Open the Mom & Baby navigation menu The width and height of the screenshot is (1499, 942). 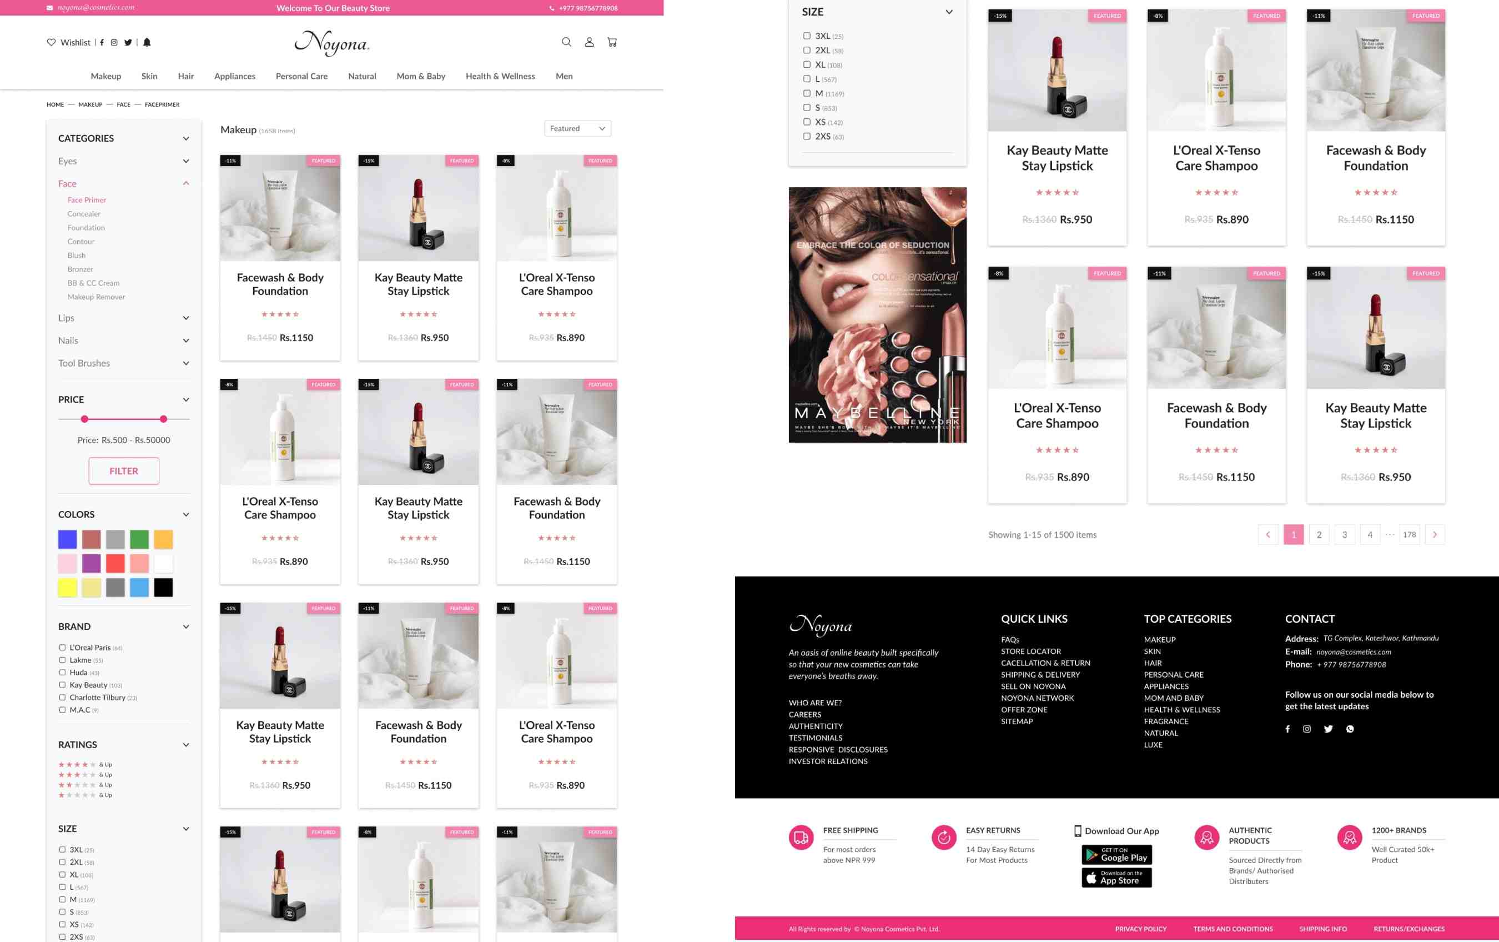[421, 76]
